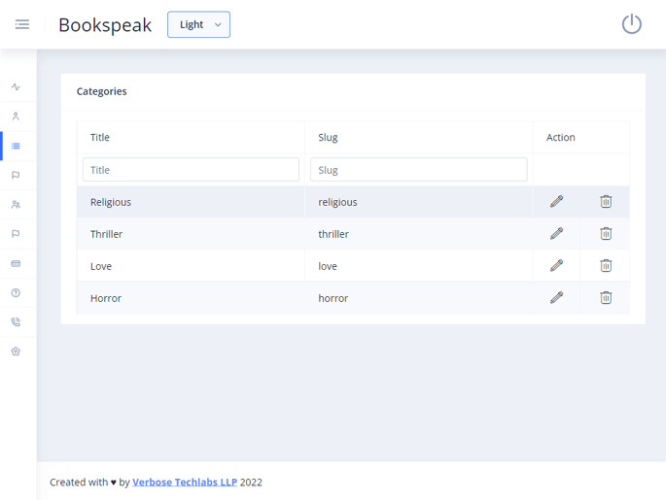The height and width of the screenshot is (500, 666).
Task: Open the settings gear sidebar item
Action: [16, 351]
